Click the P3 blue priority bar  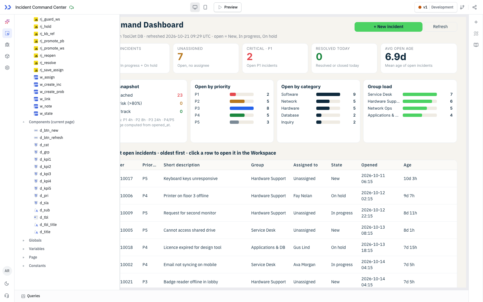(241, 108)
